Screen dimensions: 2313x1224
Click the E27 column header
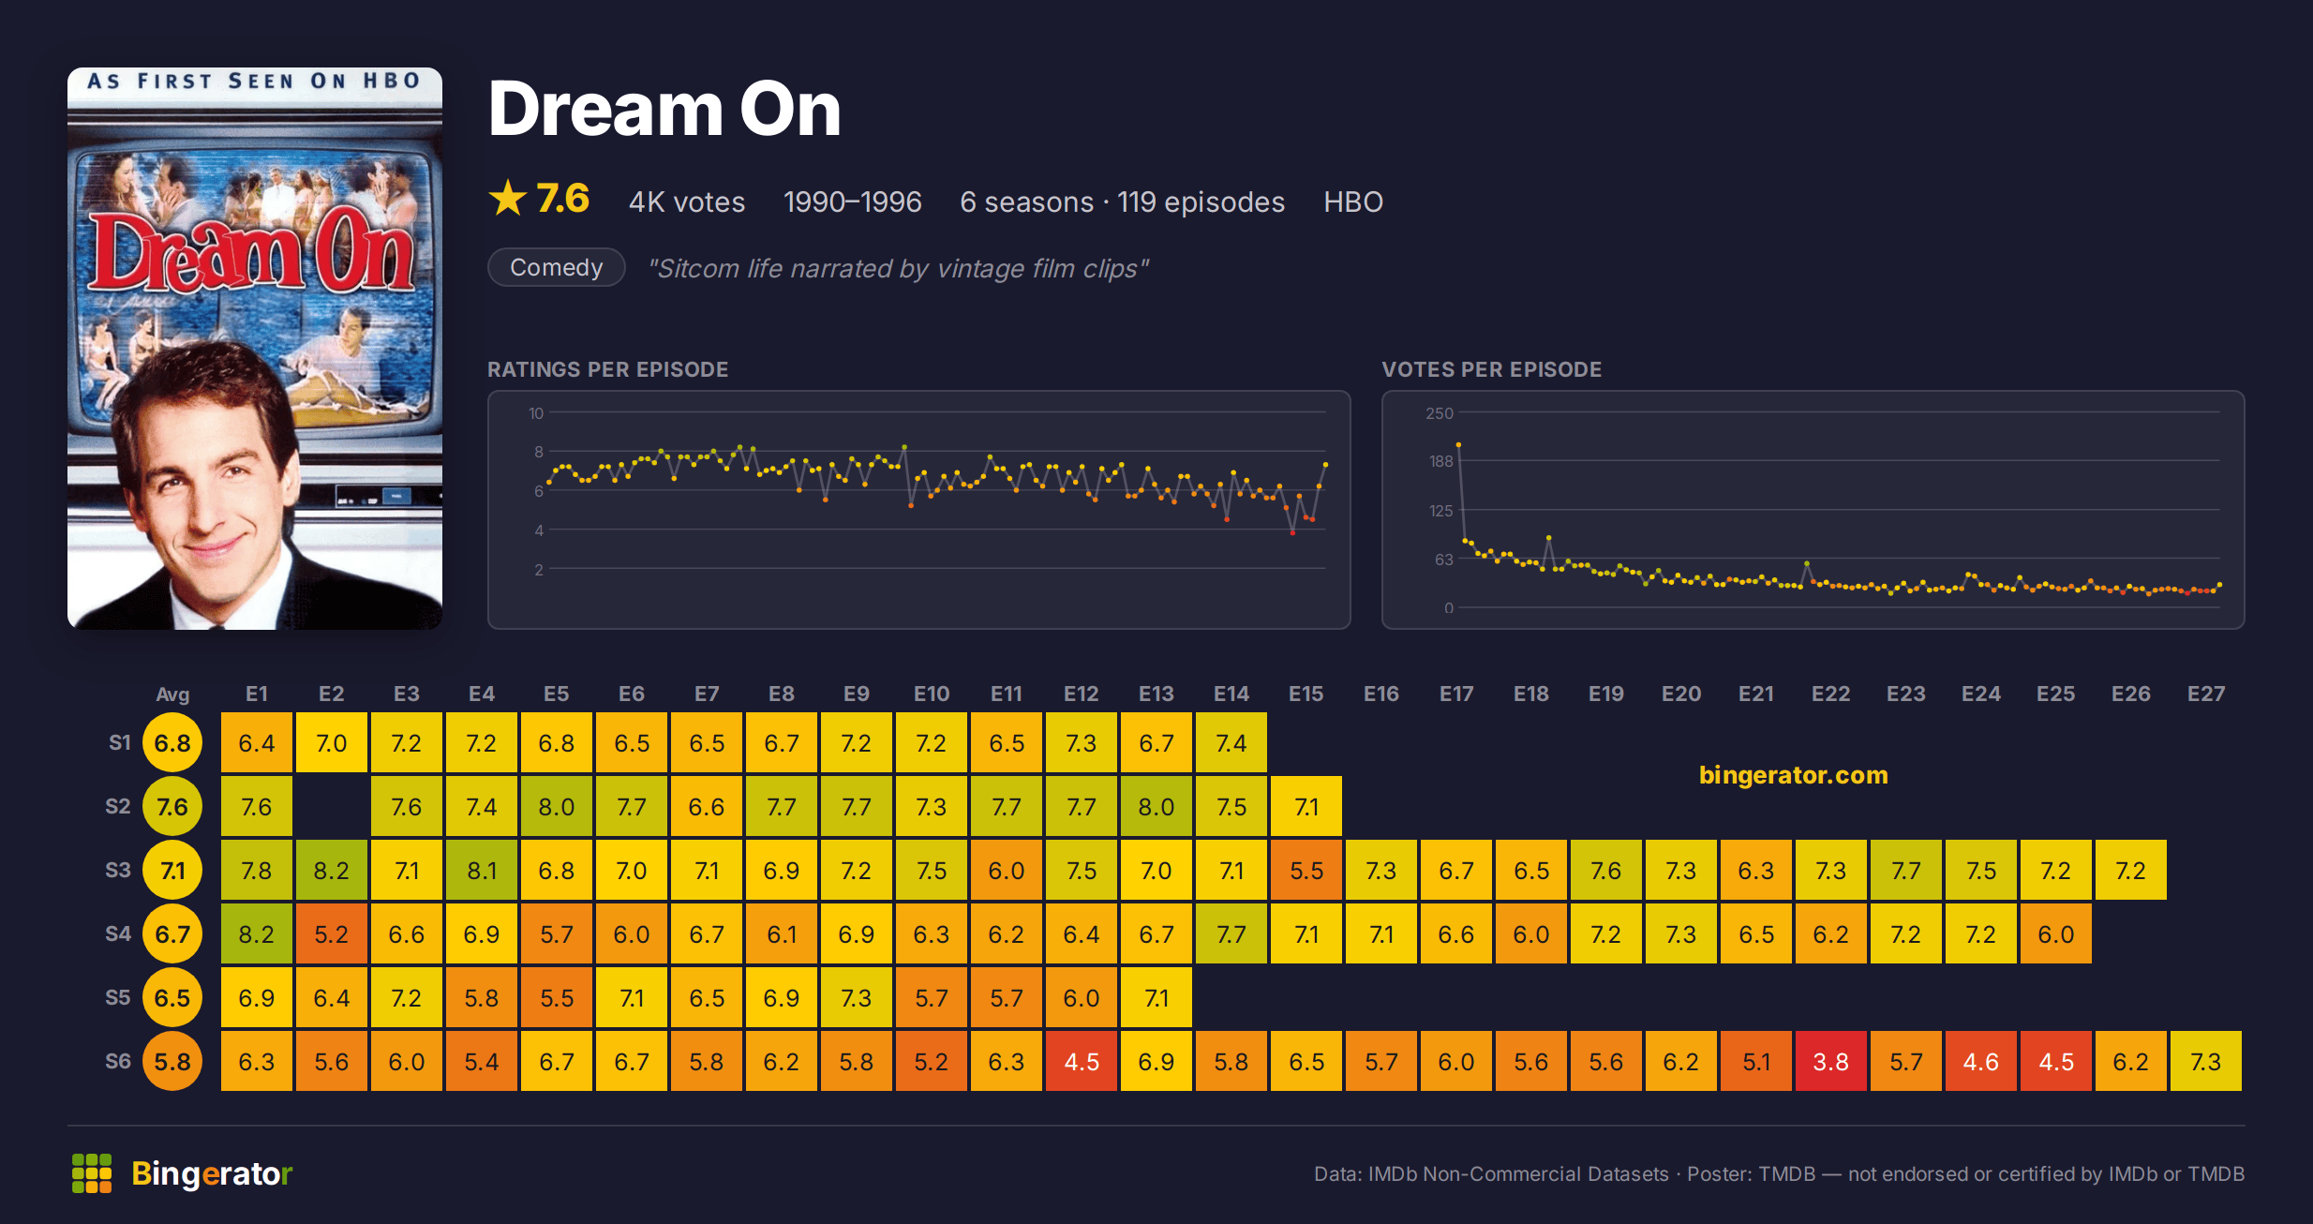pos(2206,694)
